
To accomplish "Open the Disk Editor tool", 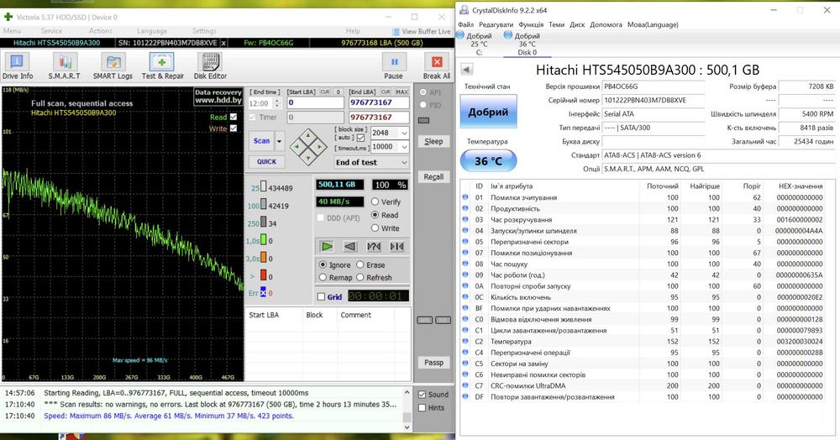I will tap(210, 66).
